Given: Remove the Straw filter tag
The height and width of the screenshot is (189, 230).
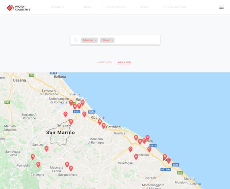Looking at the screenshot, I should (x=112, y=40).
